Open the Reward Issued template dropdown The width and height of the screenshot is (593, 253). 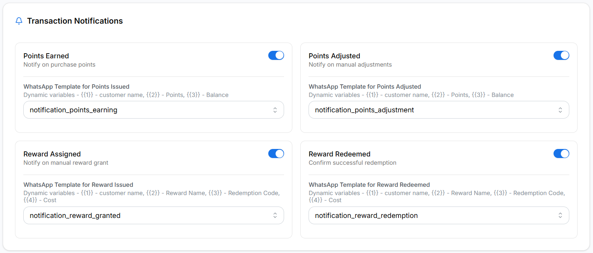tap(153, 215)
